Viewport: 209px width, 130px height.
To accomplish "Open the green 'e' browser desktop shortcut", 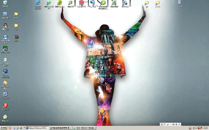I will click(49, 5).
